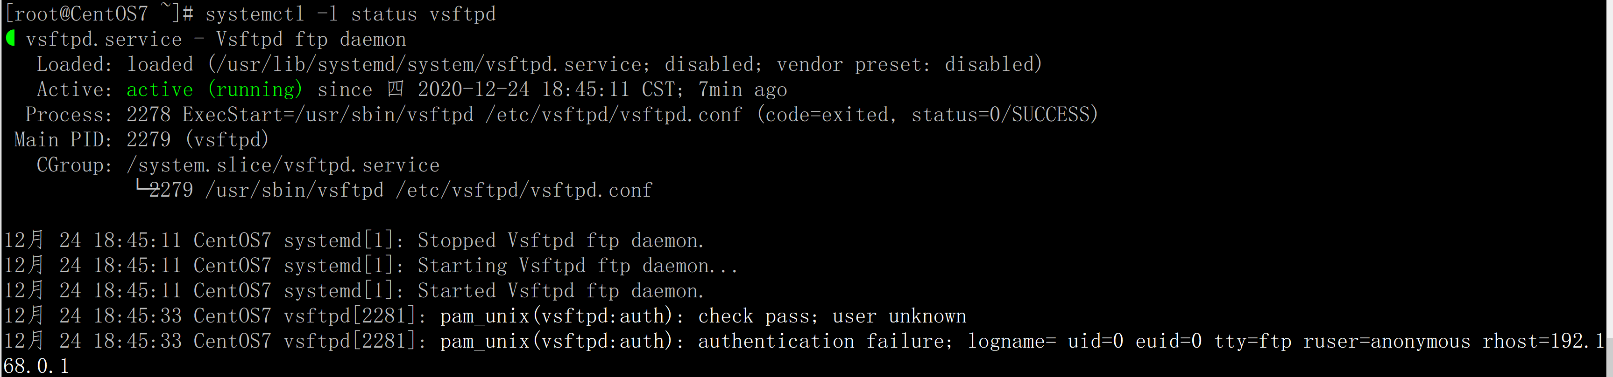The width and height of the screenshot is (1613, 377).
Task: Click the green service status dot
Action: point(11,38)
